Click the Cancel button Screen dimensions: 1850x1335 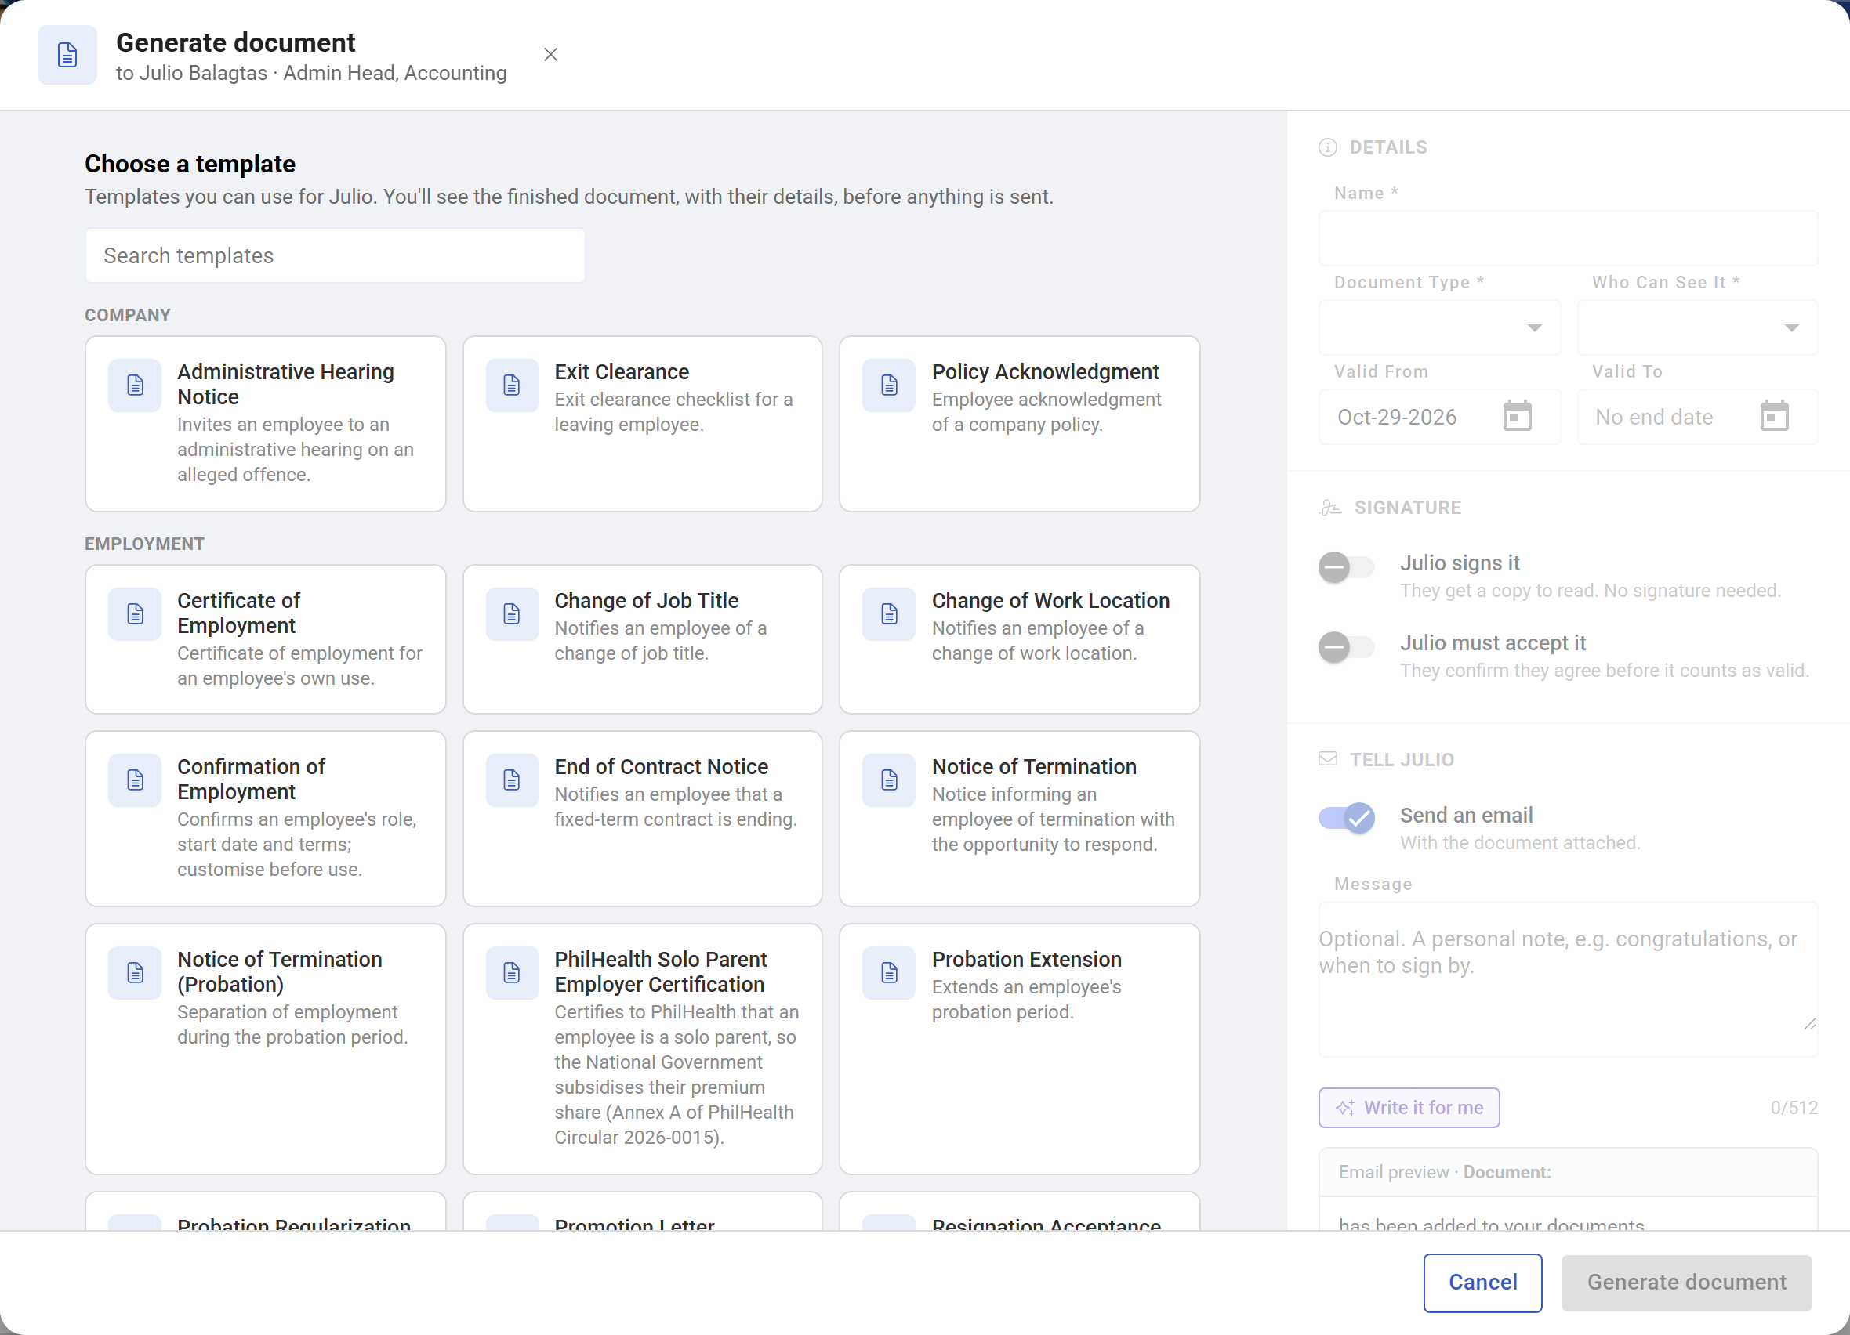point(1482,1282)
